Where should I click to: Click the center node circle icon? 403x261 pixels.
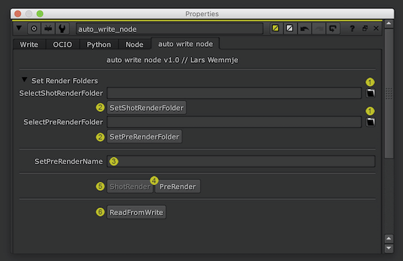[x=34, y=29]
